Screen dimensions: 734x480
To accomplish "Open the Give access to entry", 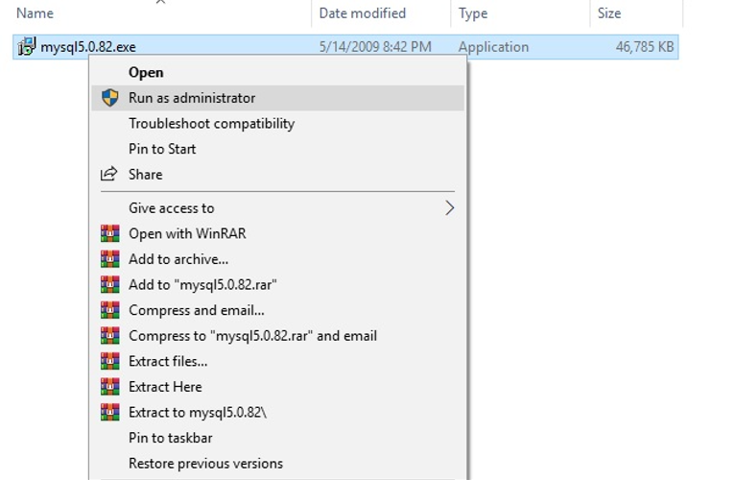I will [278, 208].
